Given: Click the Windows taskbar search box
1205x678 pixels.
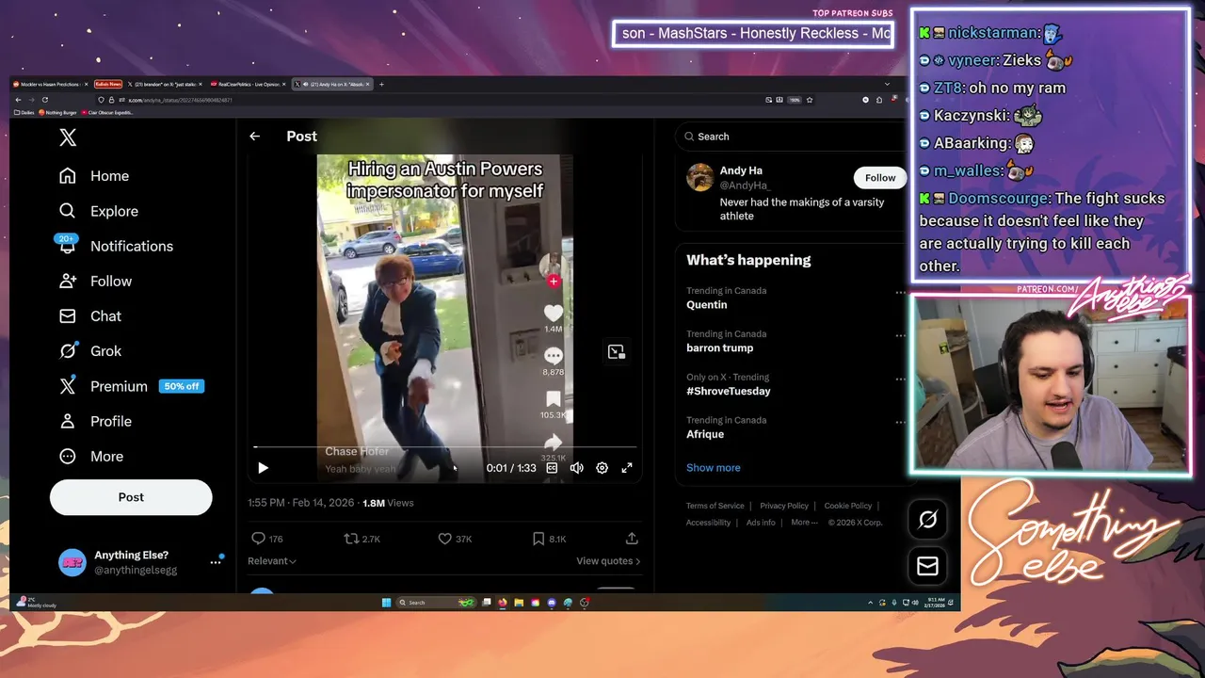Looking at the screenshot, I should (436, 603).
